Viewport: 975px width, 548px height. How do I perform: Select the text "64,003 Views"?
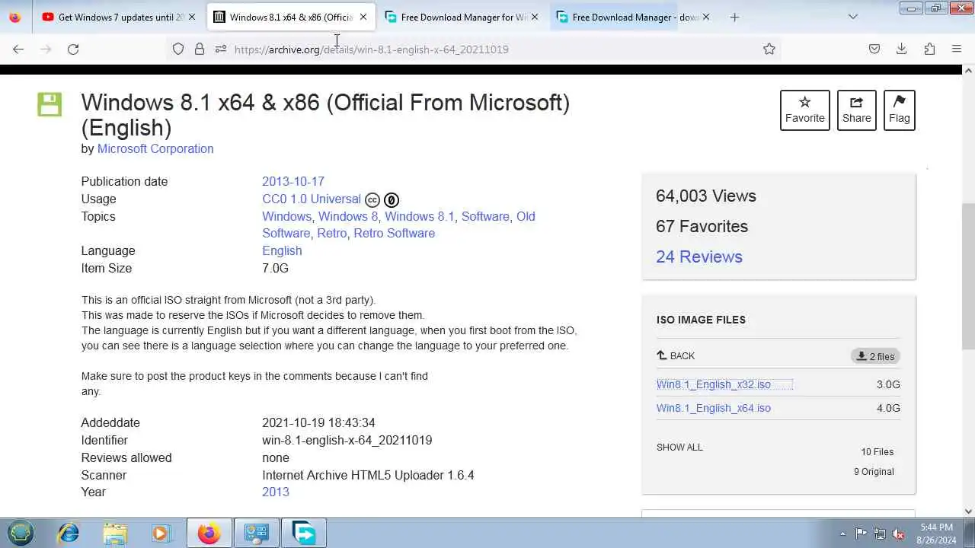coord(706,196)
